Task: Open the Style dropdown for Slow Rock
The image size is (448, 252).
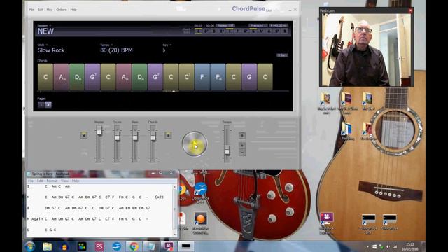Action: pyautogui.click(x=42, y=45)
